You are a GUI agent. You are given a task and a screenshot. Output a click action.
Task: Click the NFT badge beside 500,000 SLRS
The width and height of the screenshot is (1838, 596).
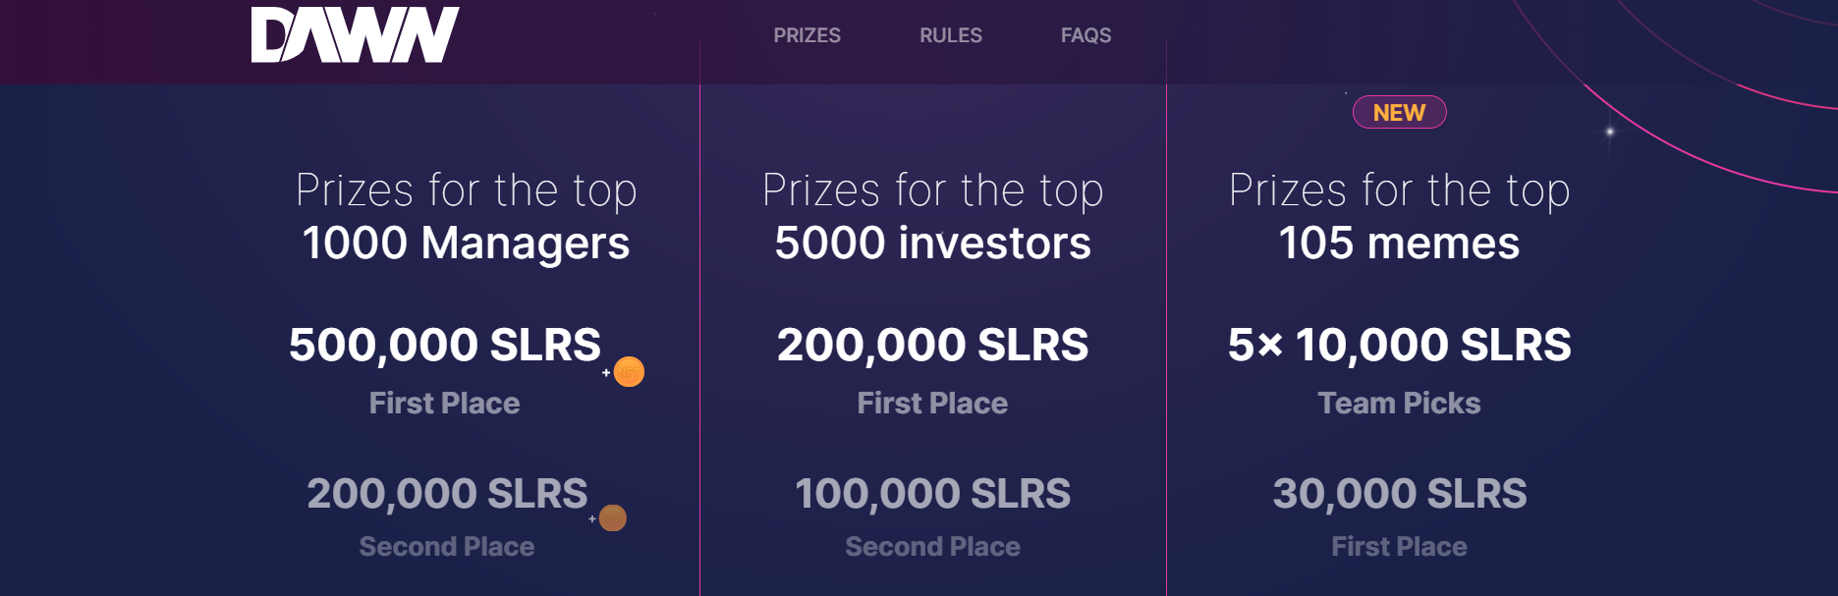[629, 372]
